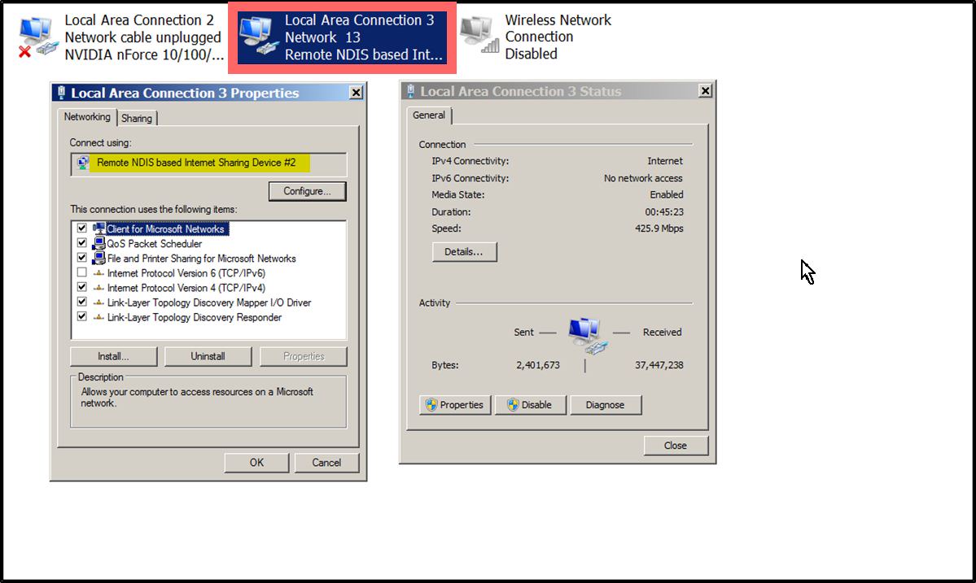Click the TCP/IPv6 protocol icon
976x583 pixels.
pos(99,273)
